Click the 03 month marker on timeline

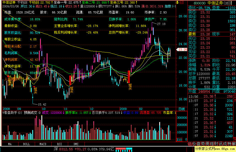click(x=167, y=109)
